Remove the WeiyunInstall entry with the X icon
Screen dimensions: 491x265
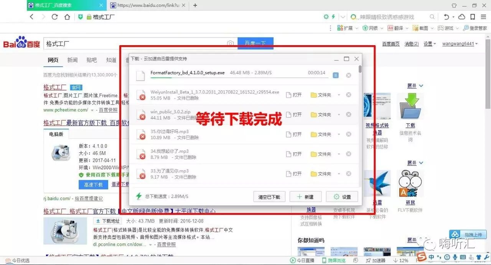(349, 95)
